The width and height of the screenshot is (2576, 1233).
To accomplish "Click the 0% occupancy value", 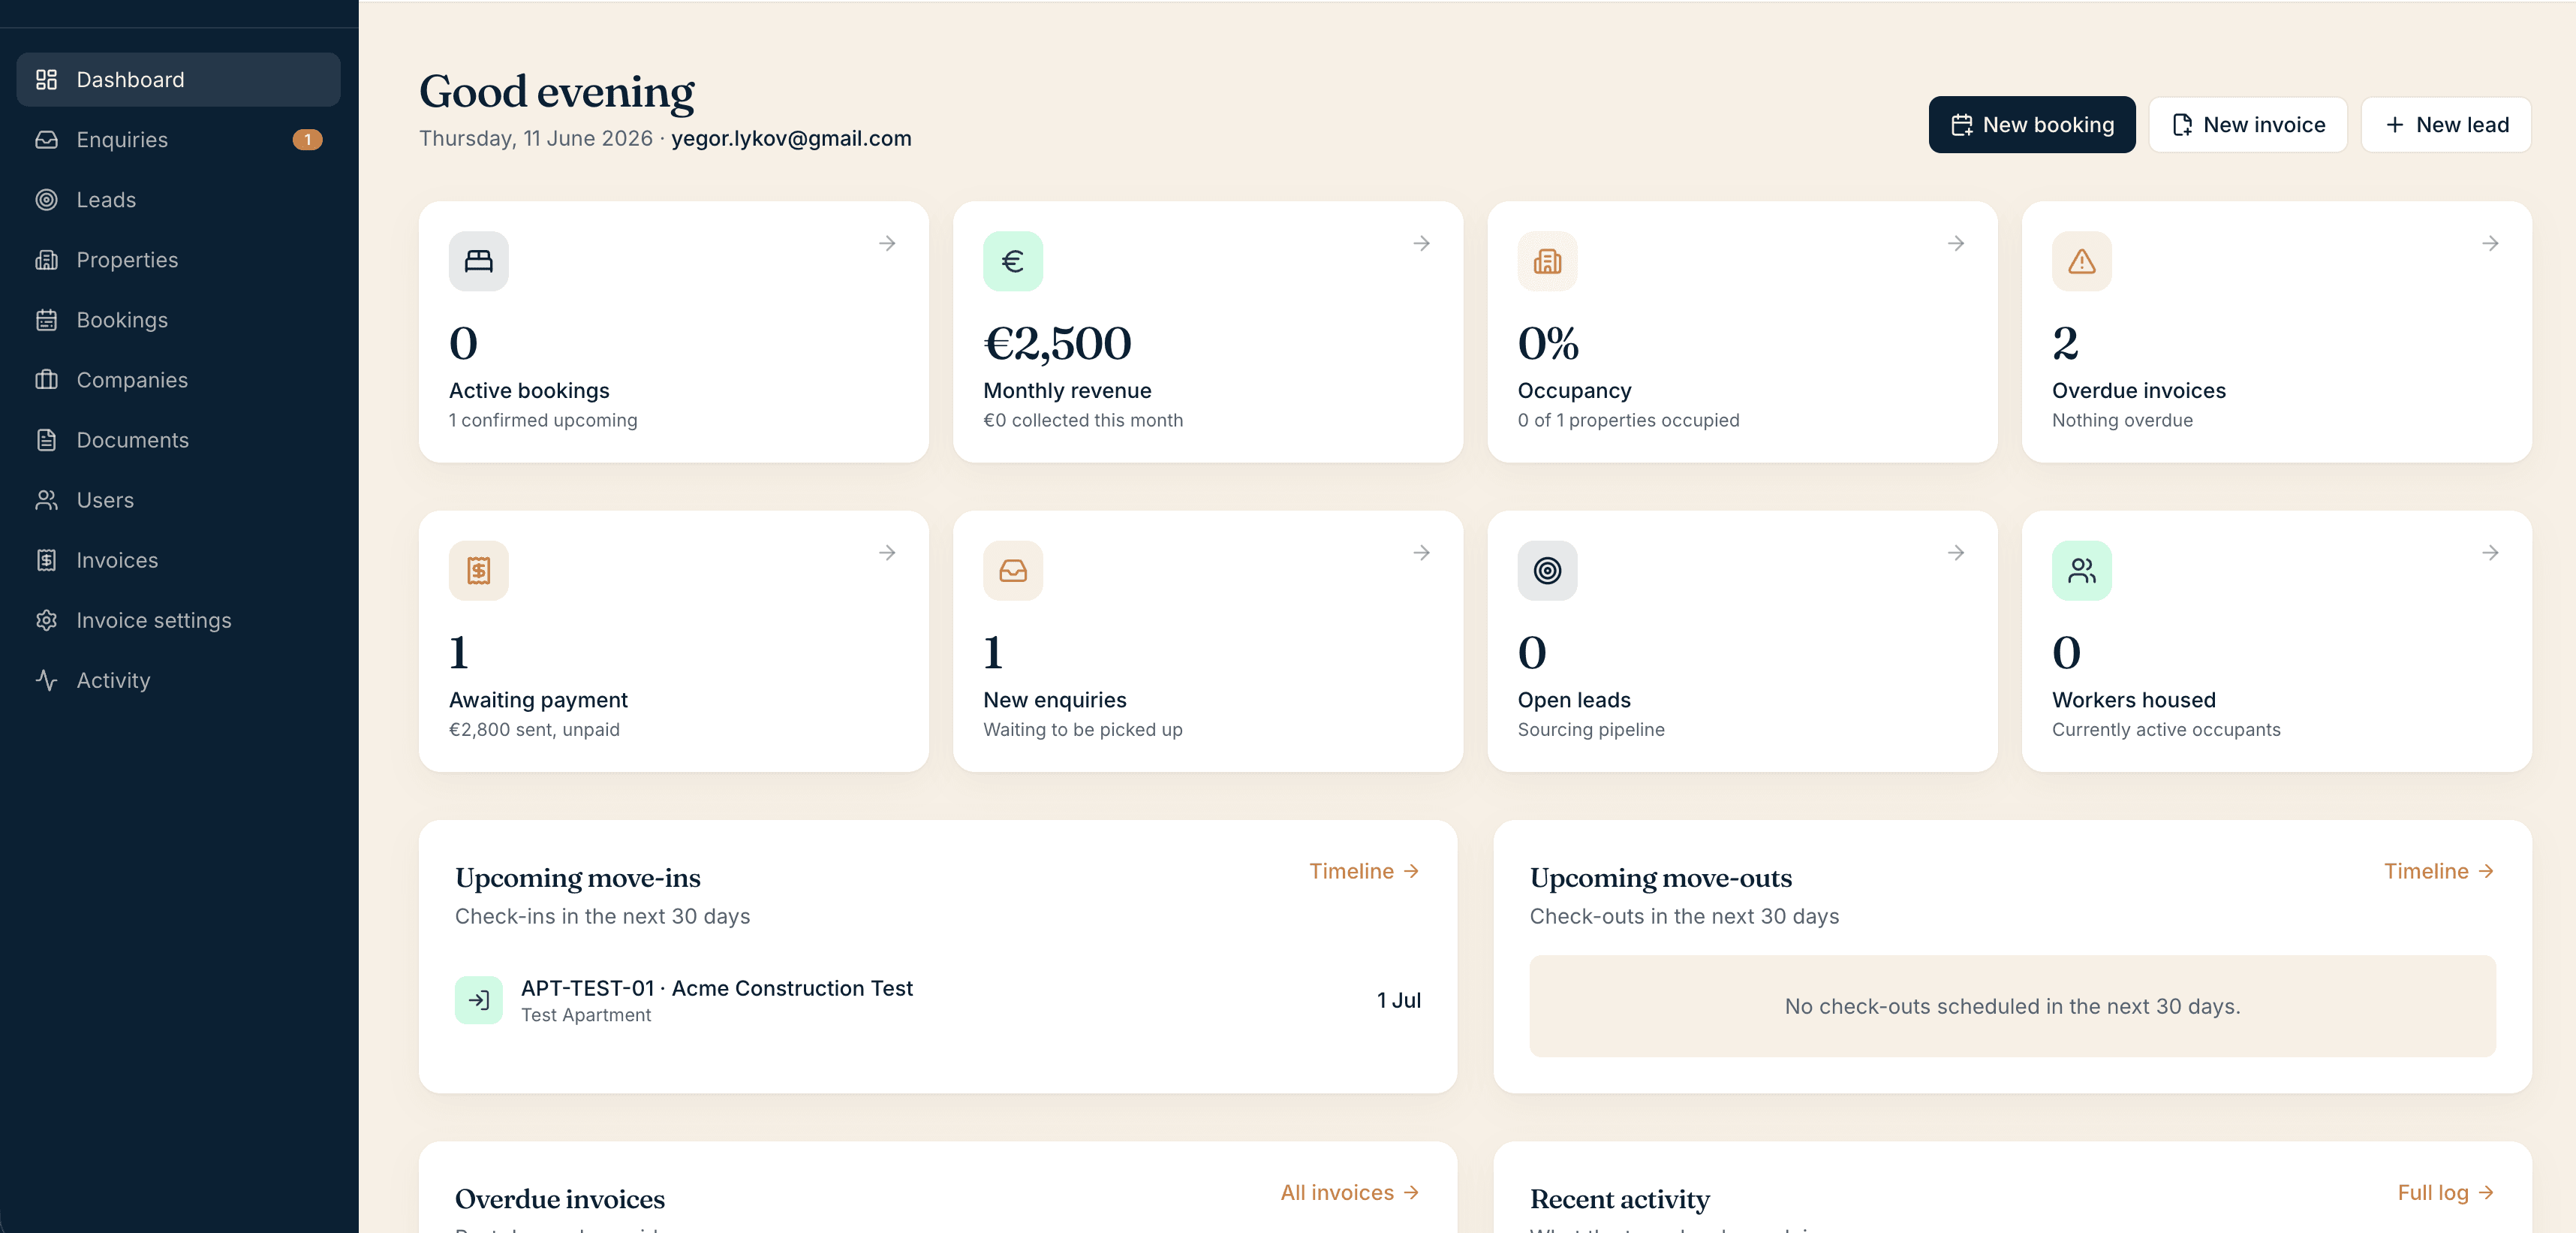I will (1548, 343).
